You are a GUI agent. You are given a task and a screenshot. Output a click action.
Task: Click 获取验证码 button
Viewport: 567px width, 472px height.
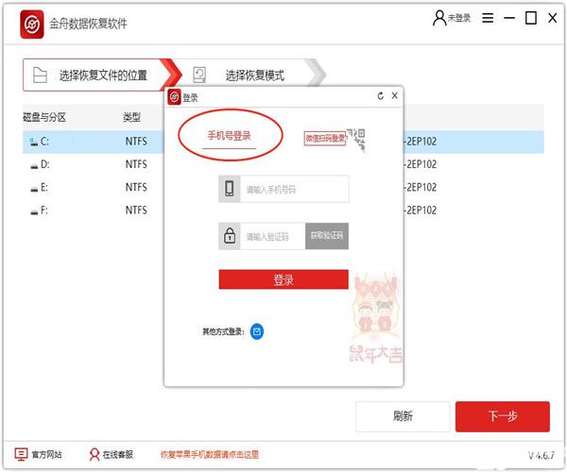coord(327,236)
